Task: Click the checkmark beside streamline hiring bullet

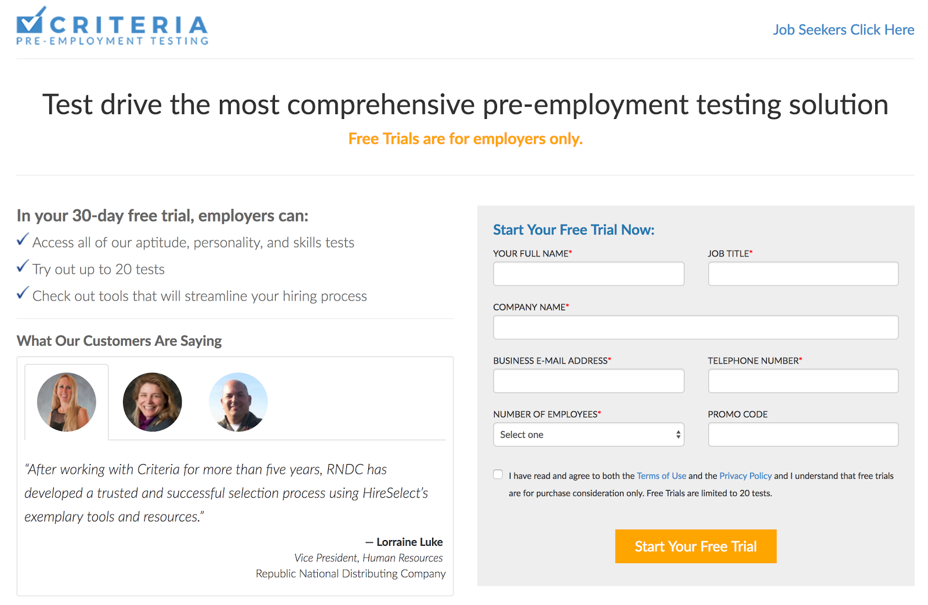Action: [x=23, y=293]
